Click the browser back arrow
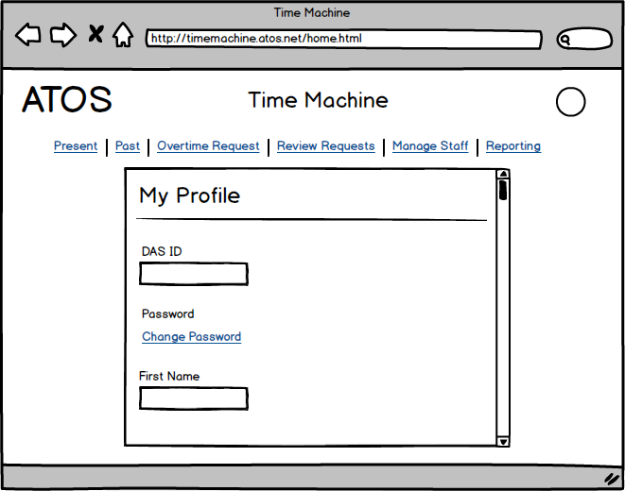This screenshot has height=491, width=625. coord(28,36)
